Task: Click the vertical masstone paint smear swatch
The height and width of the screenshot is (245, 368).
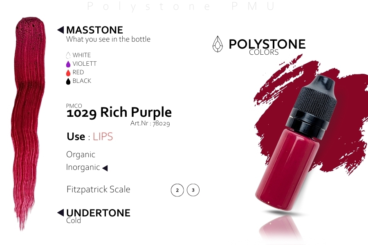Action: (29, 123)
